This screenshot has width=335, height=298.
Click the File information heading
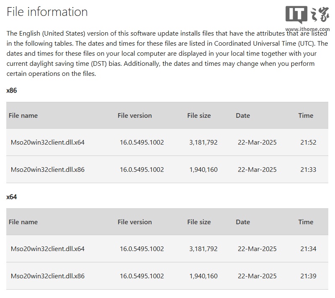[47, 12]
